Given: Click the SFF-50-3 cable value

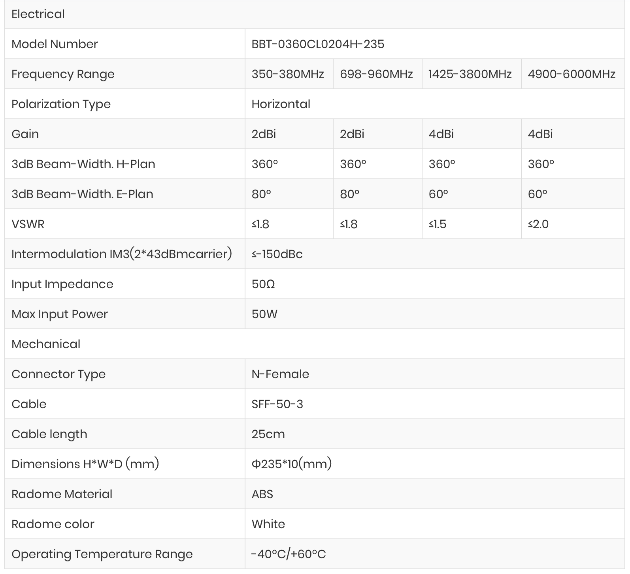Looking at the screenshot, I should [277, 404].
